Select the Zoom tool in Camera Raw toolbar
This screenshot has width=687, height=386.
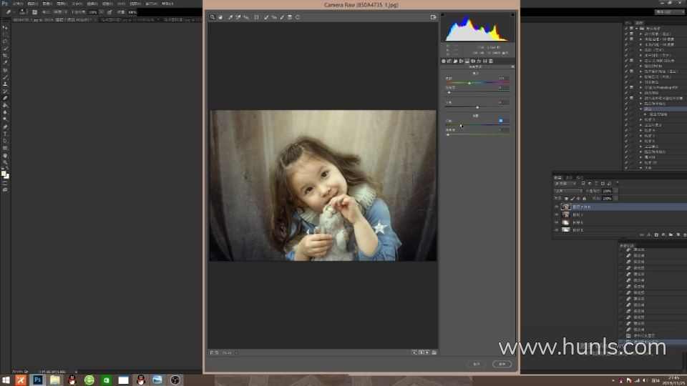(x=213, y=17)
